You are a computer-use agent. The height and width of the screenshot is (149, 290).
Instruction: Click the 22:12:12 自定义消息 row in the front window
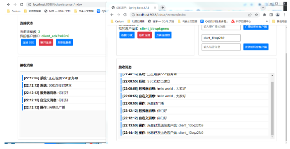point(195,118)
